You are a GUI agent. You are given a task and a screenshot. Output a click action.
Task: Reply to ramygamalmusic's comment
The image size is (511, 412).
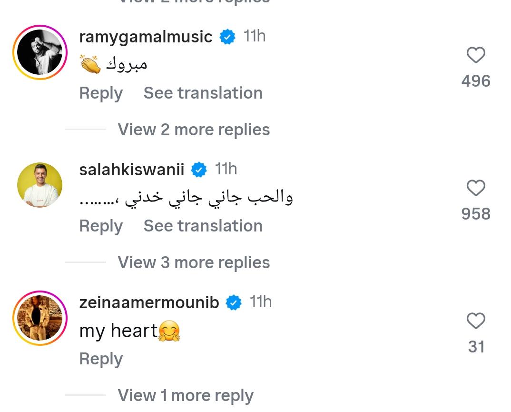[100, 93]
